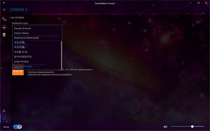Go back with the arrow icon
Screen dimensions: 210x131
coord(4,3)
